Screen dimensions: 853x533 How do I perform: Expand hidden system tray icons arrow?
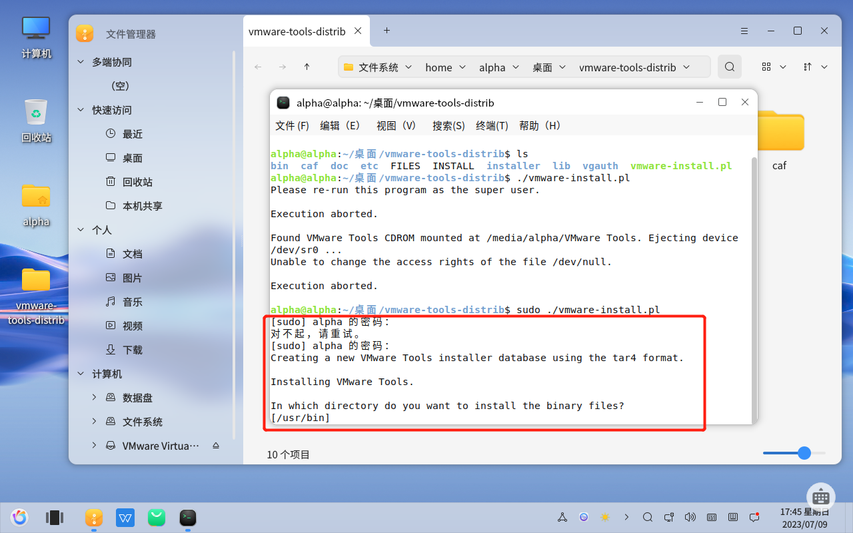click(626, 517)
